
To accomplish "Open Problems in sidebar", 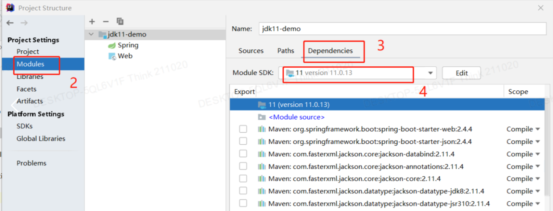I will (x=31, y=163).
